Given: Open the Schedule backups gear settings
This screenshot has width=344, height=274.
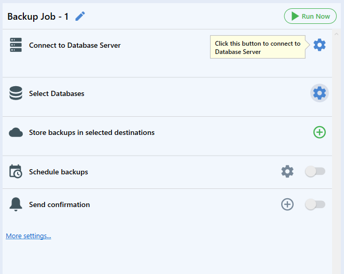Looking at the screenshot, I should [x=287, y=171].
